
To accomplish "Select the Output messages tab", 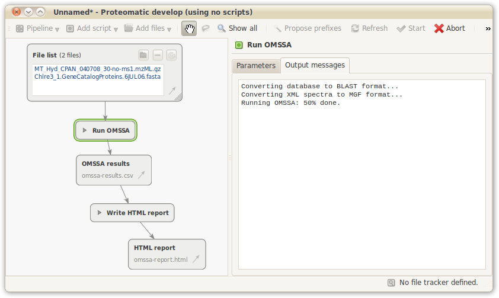I will click(x=315, y=65).
